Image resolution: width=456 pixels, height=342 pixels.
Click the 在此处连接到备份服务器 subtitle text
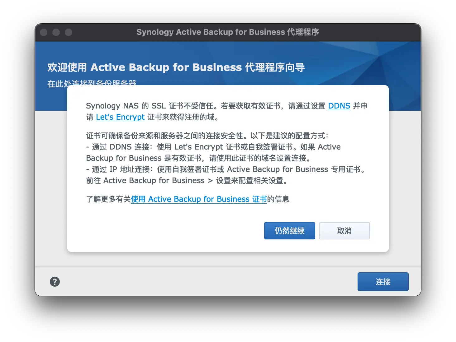92,83
